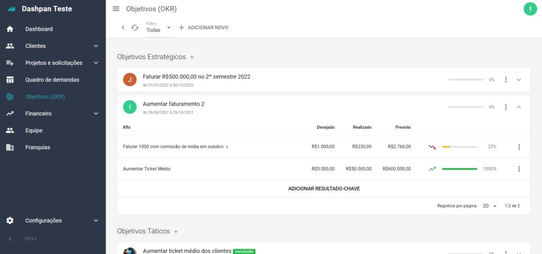Click the R$600.000,00 previsto value
The height and width of the screenshot is (254, 542).
pyautogui.click(x=397, y=169)
